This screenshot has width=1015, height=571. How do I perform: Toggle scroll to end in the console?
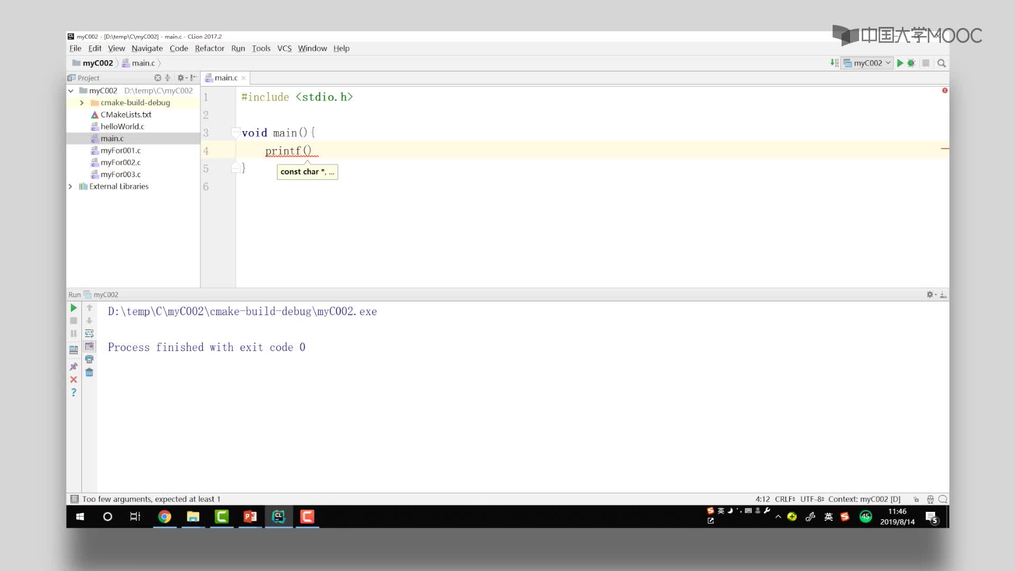(89, 346)
